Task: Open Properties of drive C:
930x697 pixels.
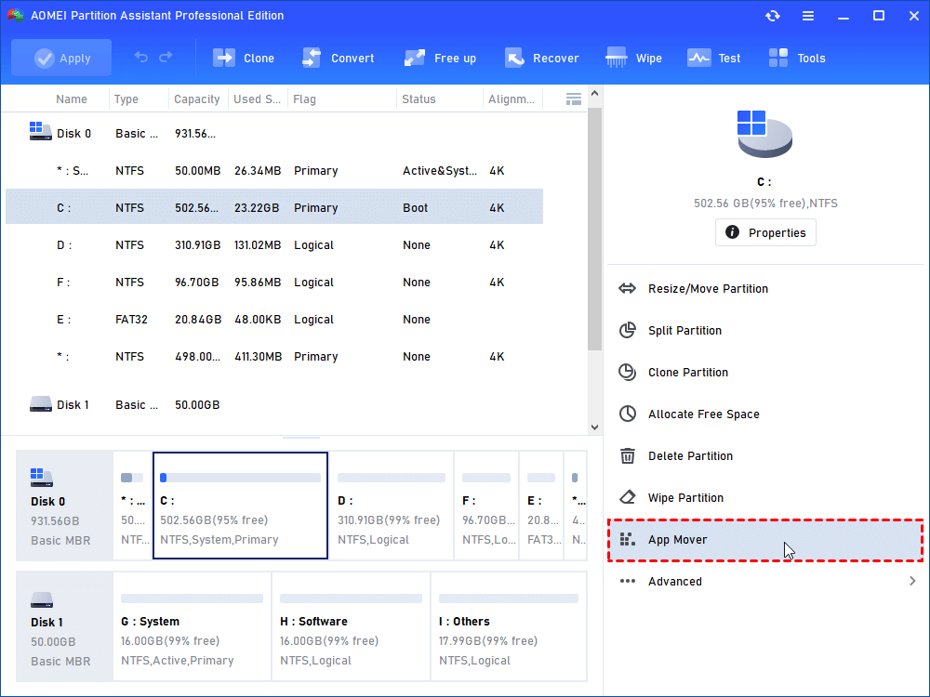Action: pyautogui.click(x=765, y=232)
